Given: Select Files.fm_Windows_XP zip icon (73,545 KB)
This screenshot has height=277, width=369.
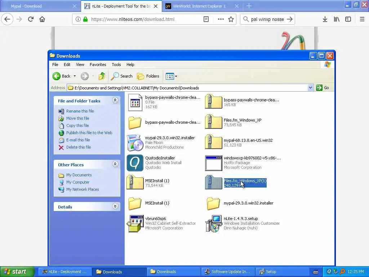Looking at the screenshot, I should pyautogui.click(x=213, y=122).
